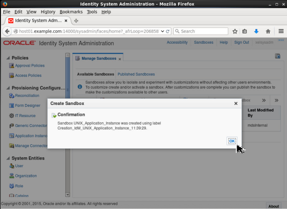The image size is (287, 209).
Task: Open the three-dot overflow by xelsysadm
Action: [x=281, y=40]
